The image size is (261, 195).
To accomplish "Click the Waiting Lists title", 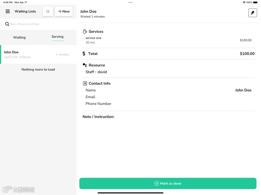I will (x=25, y=11).
